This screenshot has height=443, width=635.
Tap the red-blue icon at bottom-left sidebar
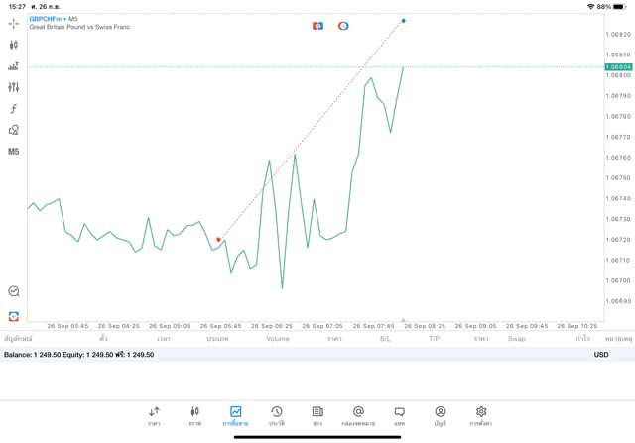13,316
